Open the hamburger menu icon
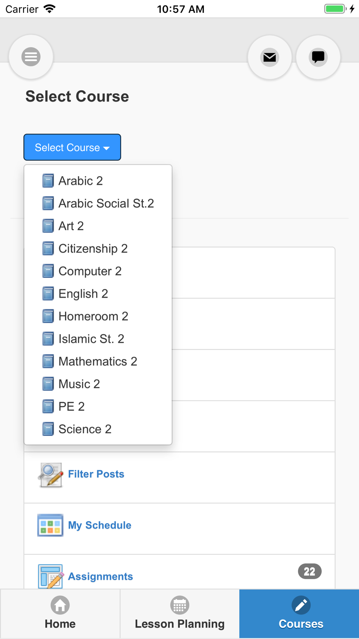This screenshot has width=359, height=639. point(31,57)
